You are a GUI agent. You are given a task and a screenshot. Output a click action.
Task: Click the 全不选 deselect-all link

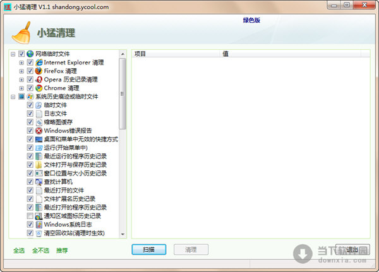(x=40, y=251)
